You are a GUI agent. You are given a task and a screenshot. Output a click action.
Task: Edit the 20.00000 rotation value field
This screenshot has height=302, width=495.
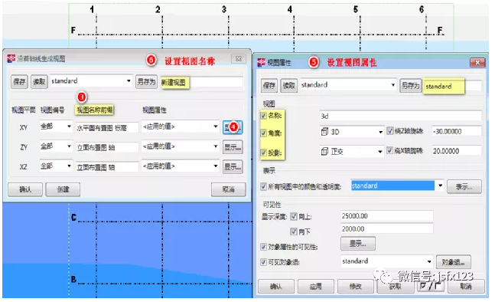tap(457, 151)
